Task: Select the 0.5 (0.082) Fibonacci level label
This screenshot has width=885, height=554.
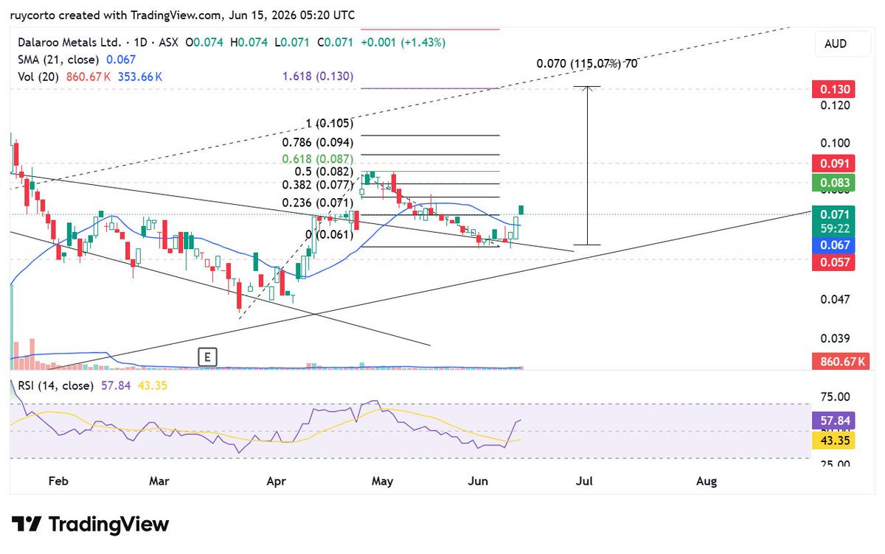Action: click(x=324, y=172)
